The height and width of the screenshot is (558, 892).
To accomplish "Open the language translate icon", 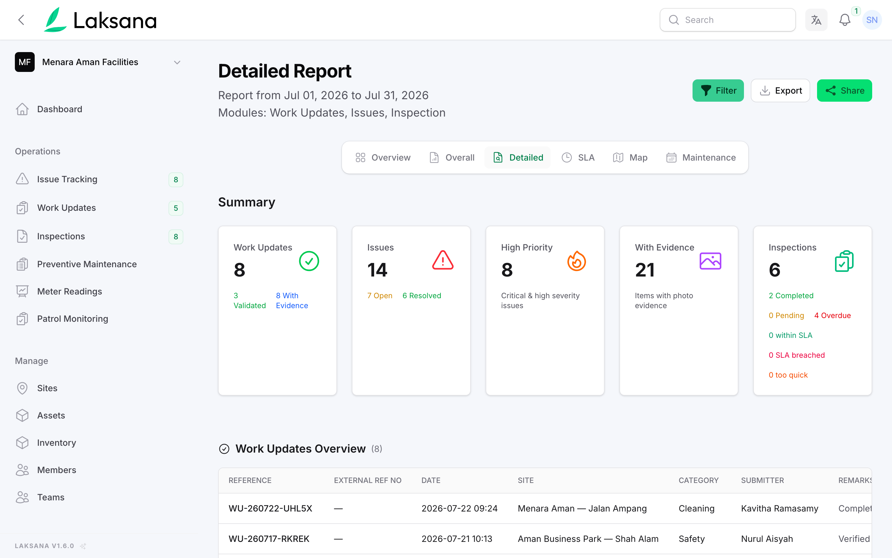I will click(x=816, y=20).
